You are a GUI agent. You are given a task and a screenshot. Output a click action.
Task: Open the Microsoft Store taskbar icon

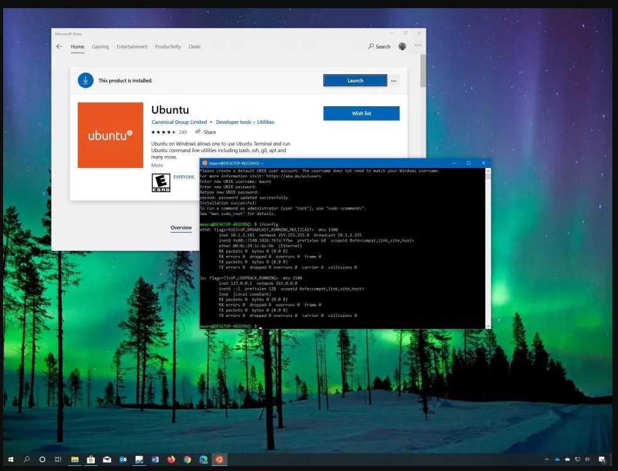pyautogui.click(x=91, y=460)
